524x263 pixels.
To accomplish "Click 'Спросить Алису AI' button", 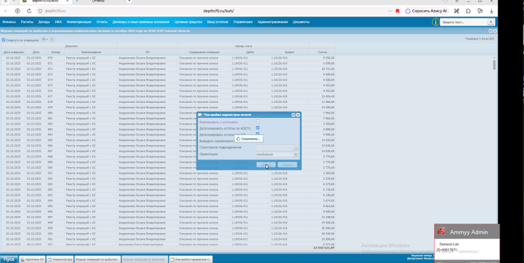I will pyautogui.click(x=426, y=11).
